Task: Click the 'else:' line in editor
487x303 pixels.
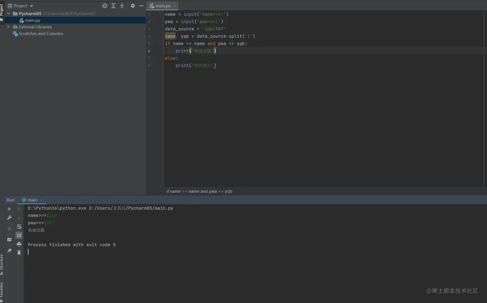Action: (171, 58)
